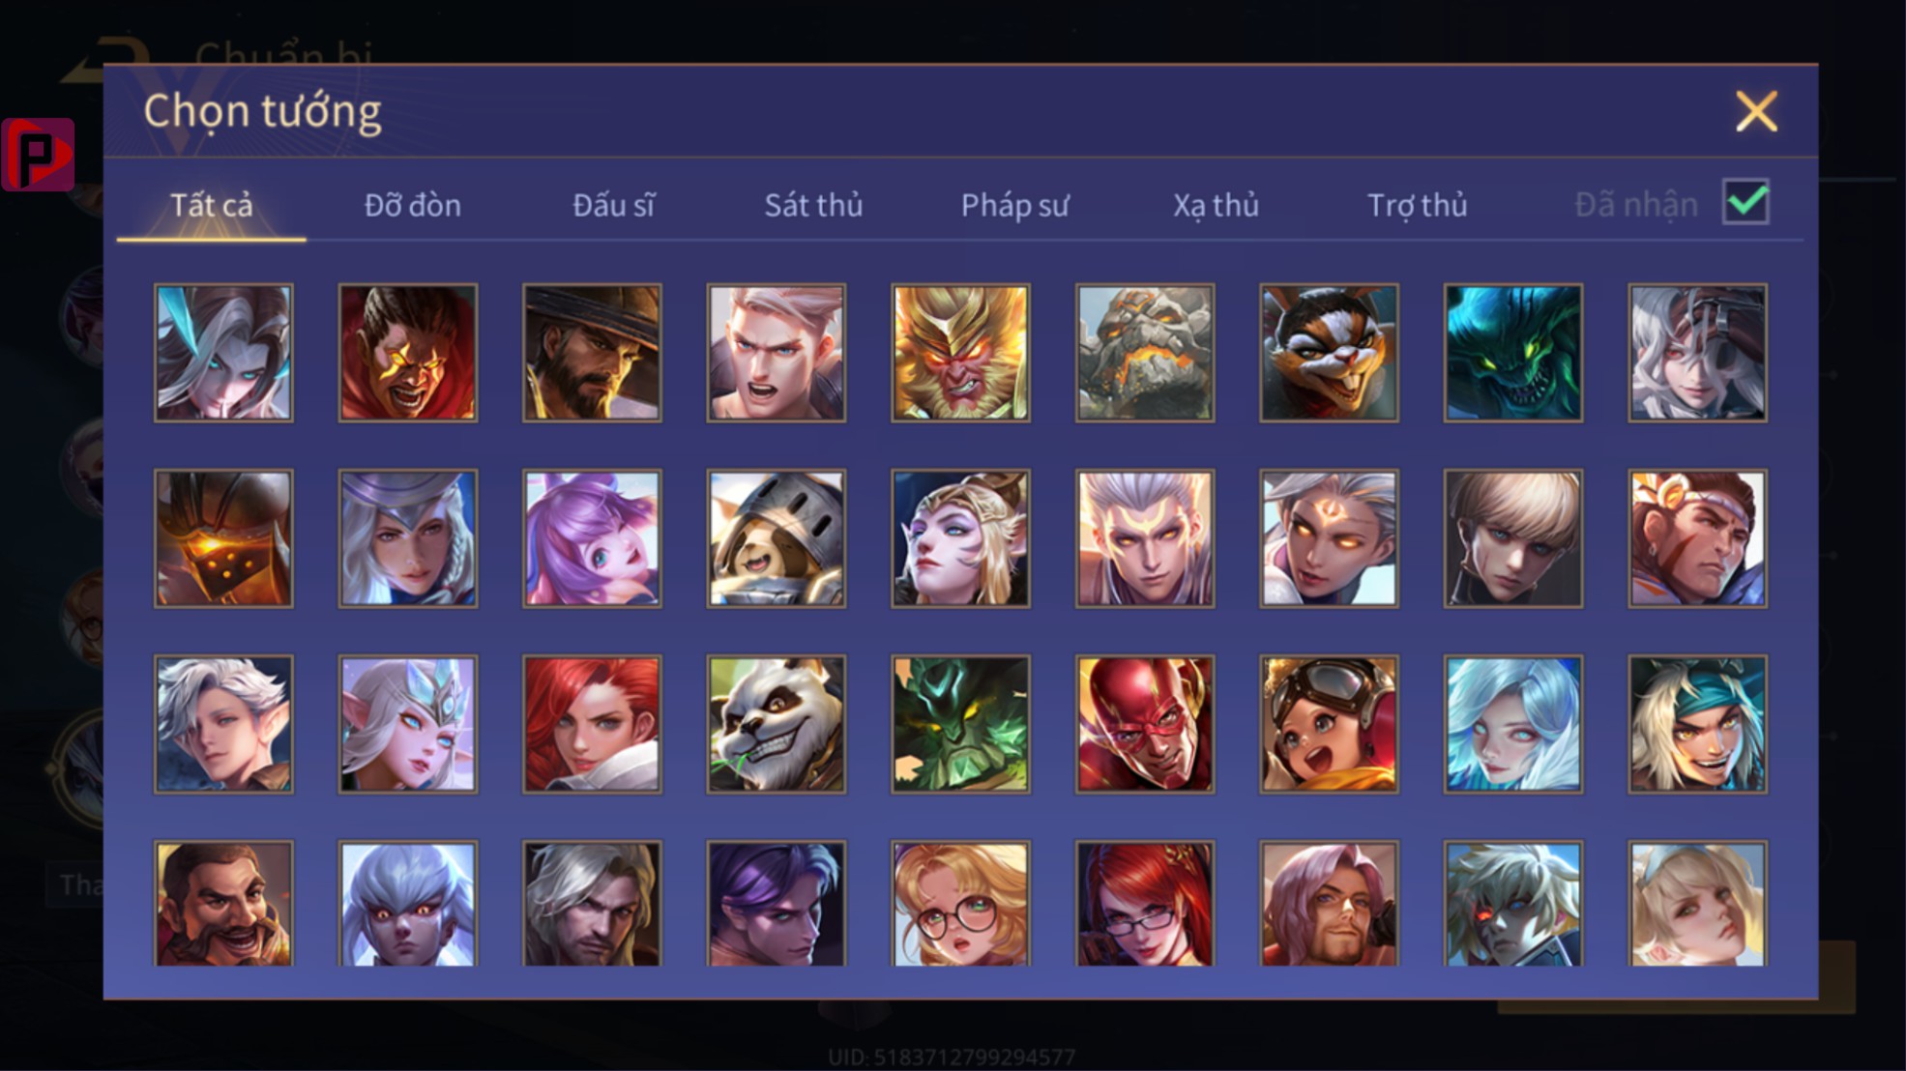
Task: Select the green leafy forest creature hero
Action: (x=960, y=724)
